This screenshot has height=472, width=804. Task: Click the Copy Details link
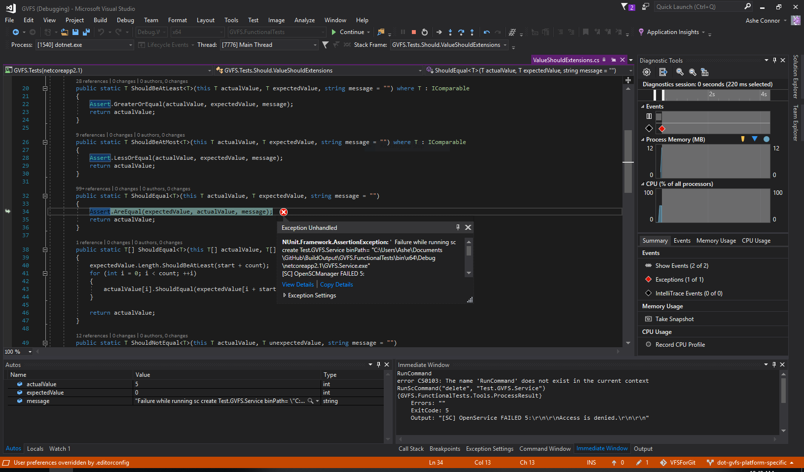click(336, 285)
